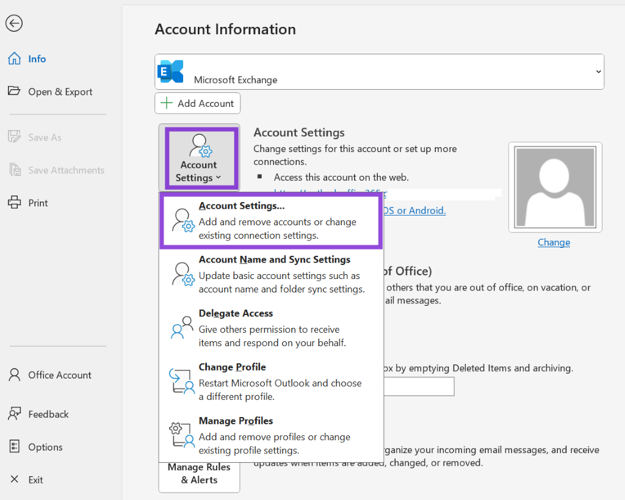Go back using the circled back arrow
Image resolution: width=625 pixels, height=500 pixels.
coord(14,23)
